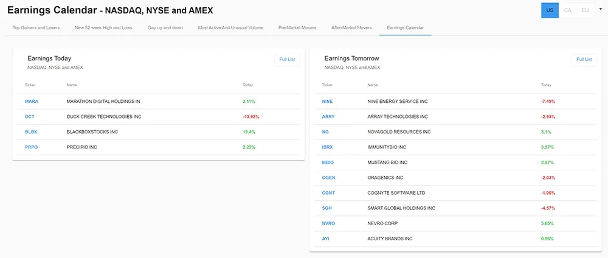Click ACUITY BRANDS INC name
This screenshot has width=608, height=258.
tap(390, 239)
